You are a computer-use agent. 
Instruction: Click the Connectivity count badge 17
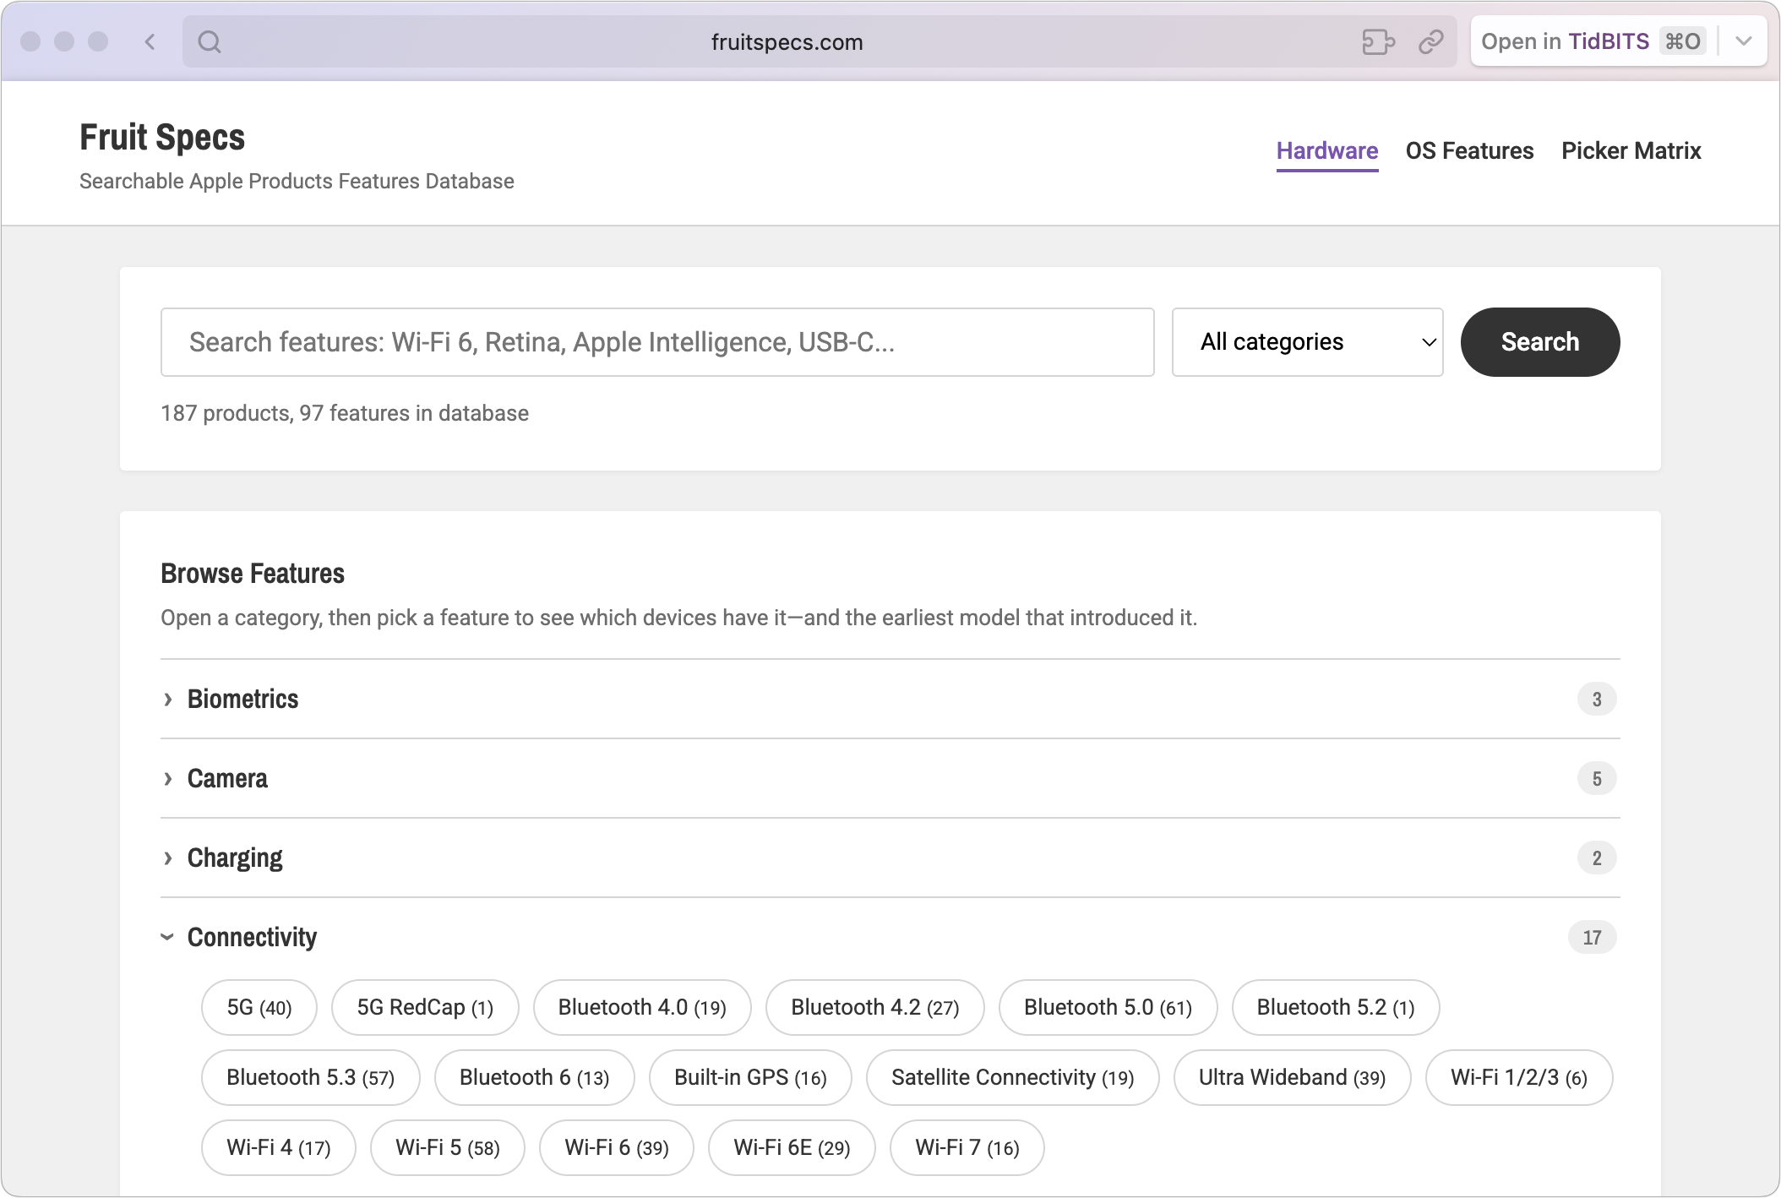1592,938
